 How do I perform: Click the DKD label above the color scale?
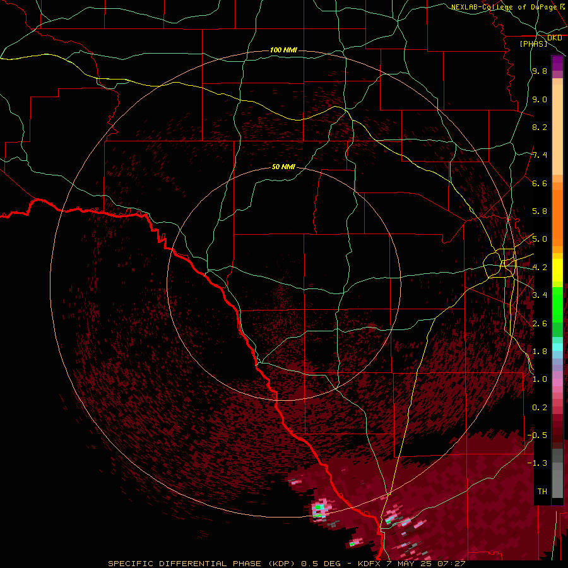coord(555,37)
